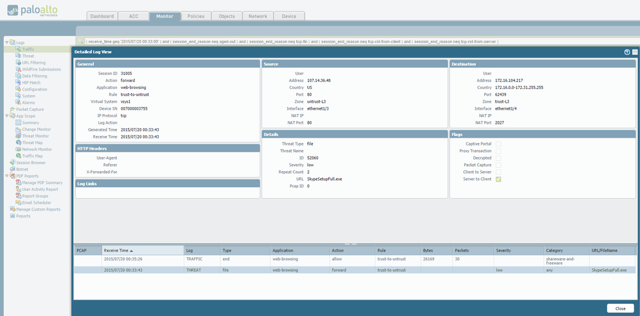
Task: Select the THREAT file log row
Action: click(x=355, y=270)
